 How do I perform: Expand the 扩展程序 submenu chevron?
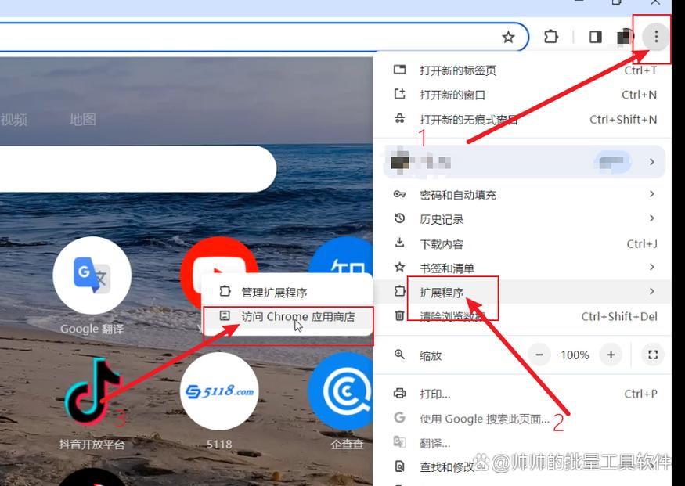652,291
